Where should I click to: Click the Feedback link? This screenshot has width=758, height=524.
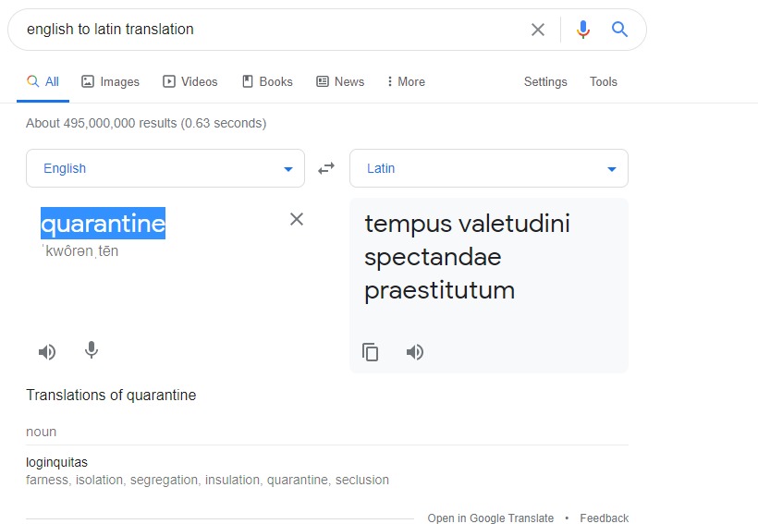pos(604,518)
